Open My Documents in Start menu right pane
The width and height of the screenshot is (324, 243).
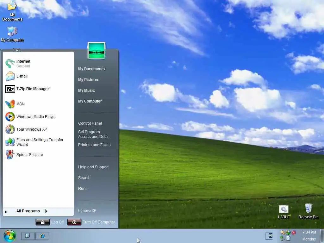(91, 69)
